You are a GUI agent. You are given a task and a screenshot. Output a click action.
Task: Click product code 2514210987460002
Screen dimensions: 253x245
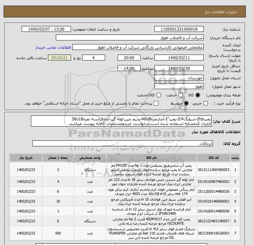pyautogui.click(x=214, y=182)
